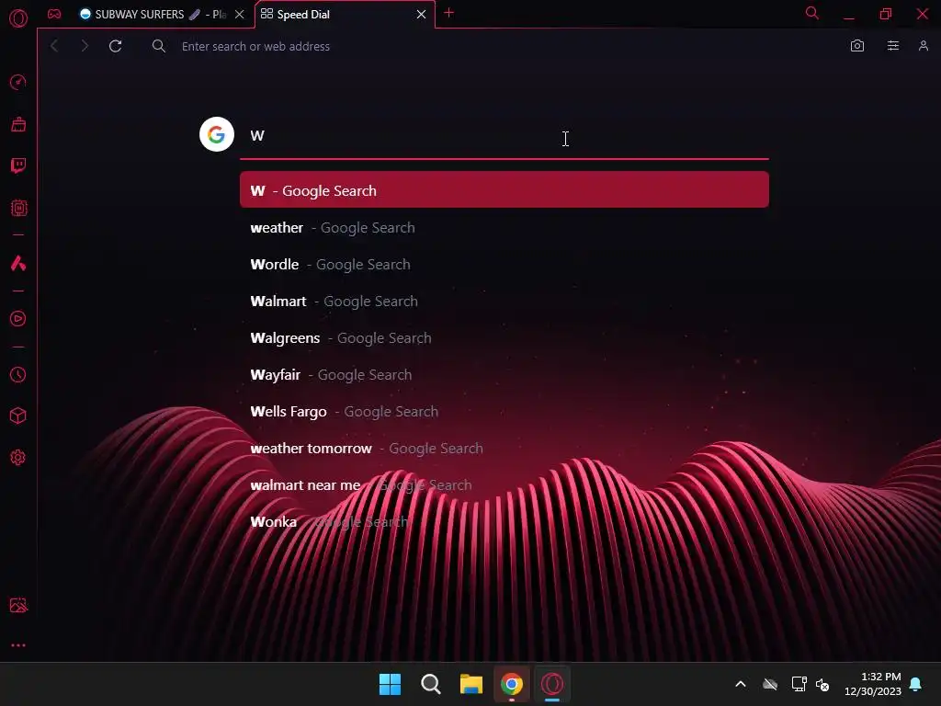The width and height of the screenshot is (941, 706).
Task: Open Windows taskbar search
Action: (431, 684)
